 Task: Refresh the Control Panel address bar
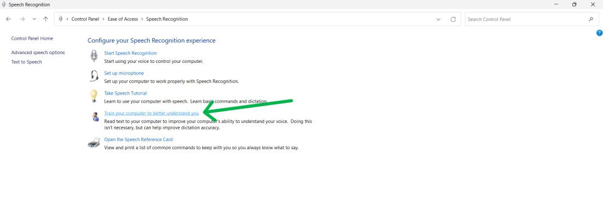pyautogui.click(x=453, y=19)
